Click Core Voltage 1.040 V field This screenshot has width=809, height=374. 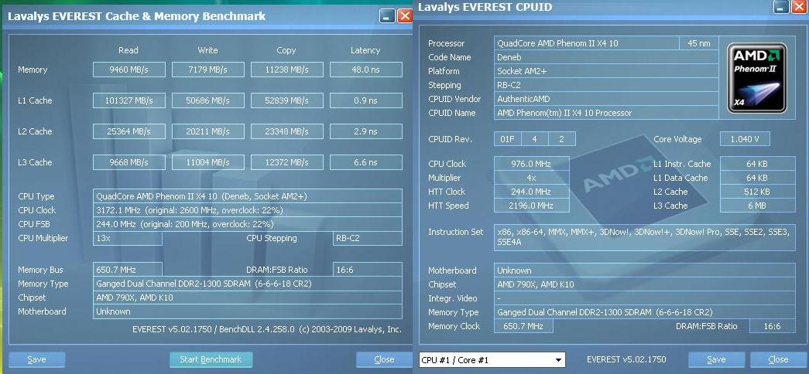pyautogui.click(x=745, y=139)
